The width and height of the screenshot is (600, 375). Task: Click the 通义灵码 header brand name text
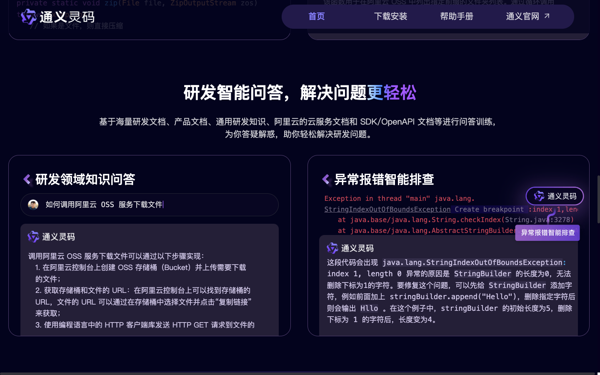pos(67,17)
